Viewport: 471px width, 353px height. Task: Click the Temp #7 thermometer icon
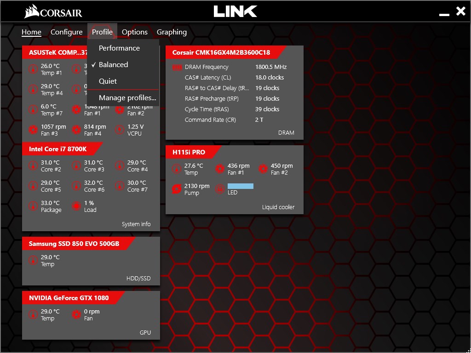33,109
